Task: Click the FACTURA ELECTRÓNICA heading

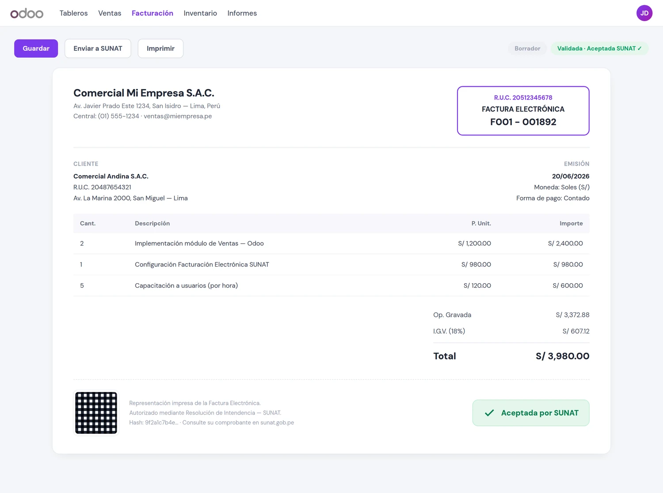Action: pyautogui.click(x=523, y=109)
